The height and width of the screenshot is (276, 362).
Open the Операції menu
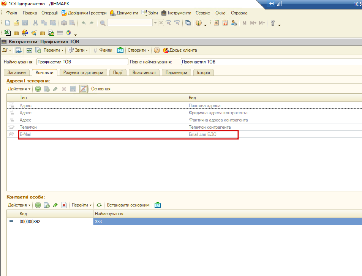50,13
